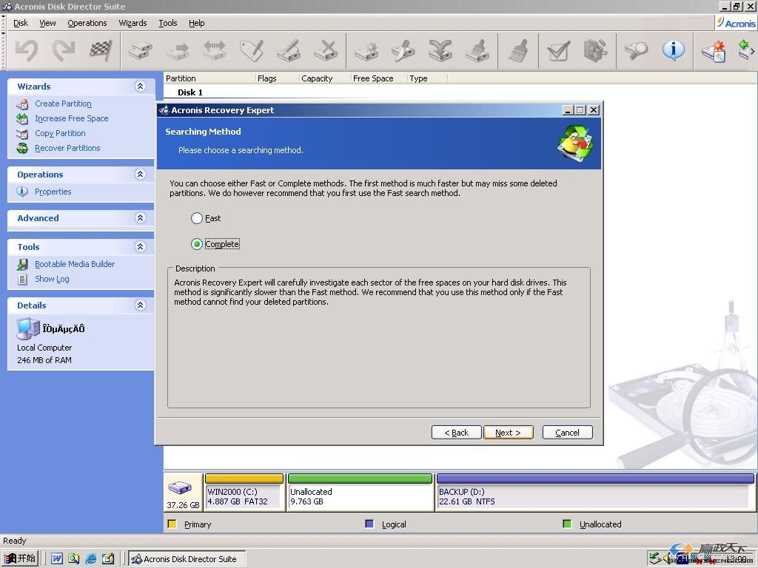Screen dimensions: 758x568
Task: Collapse the Wizards panel
Action: pyautogui.click(x=140, y=87)
